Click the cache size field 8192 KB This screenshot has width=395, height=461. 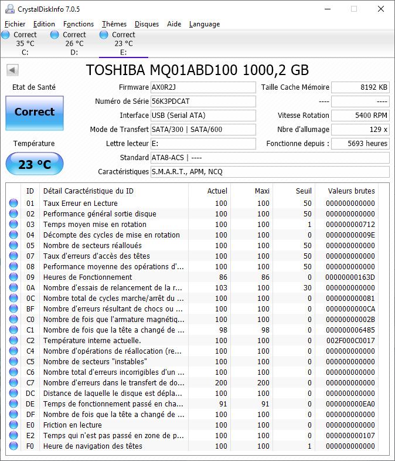pos(360,87)
